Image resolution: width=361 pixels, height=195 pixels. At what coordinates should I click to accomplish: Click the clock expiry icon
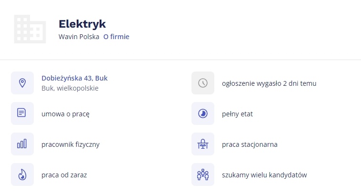pos(203,83)
